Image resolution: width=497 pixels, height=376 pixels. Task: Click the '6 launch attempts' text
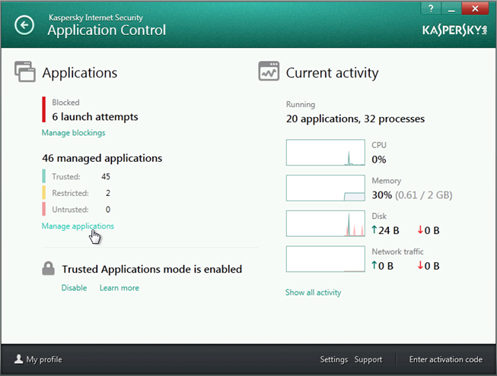pyautogui.click(x=95, y=117)
